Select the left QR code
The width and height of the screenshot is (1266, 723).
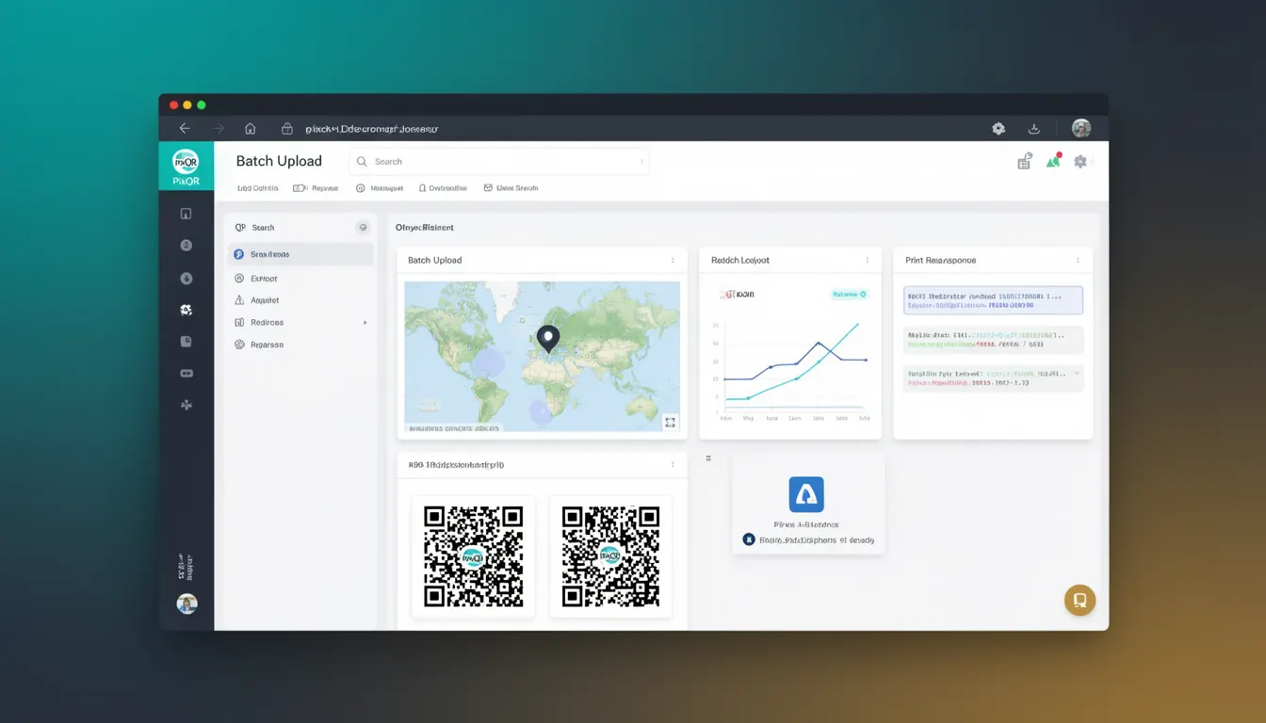point(473,556)
